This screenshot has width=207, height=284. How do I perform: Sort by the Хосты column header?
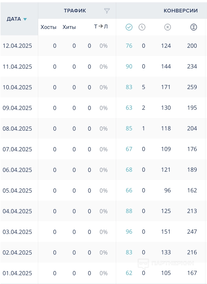click(49, 27)
